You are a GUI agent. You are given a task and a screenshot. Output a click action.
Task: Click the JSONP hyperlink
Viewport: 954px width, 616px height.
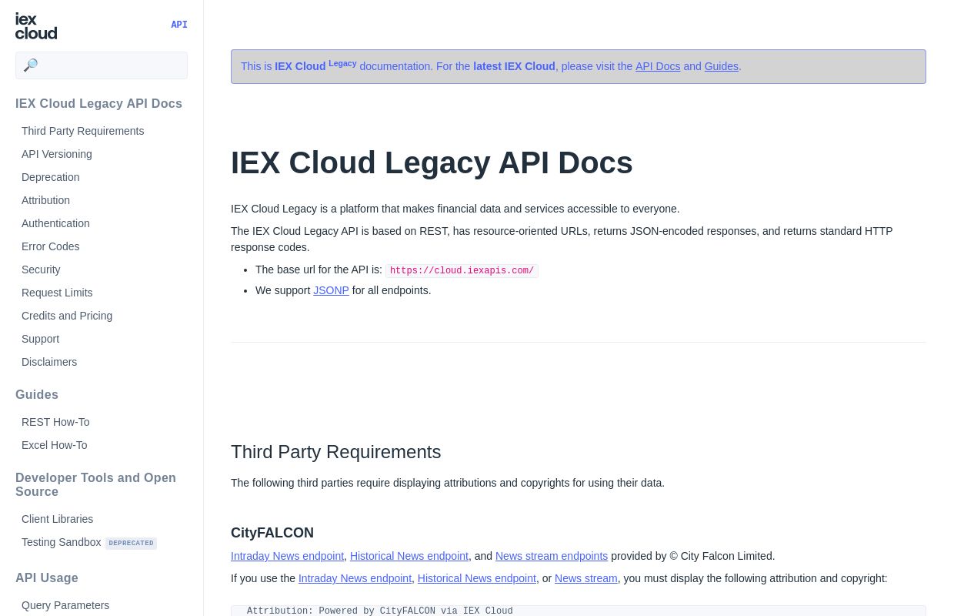pyautogui.click(x=331, y=290)
